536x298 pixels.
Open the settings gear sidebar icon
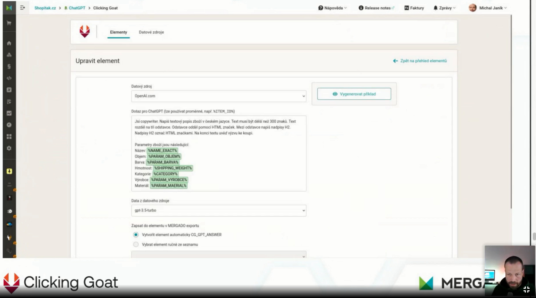tap(9, 148)
